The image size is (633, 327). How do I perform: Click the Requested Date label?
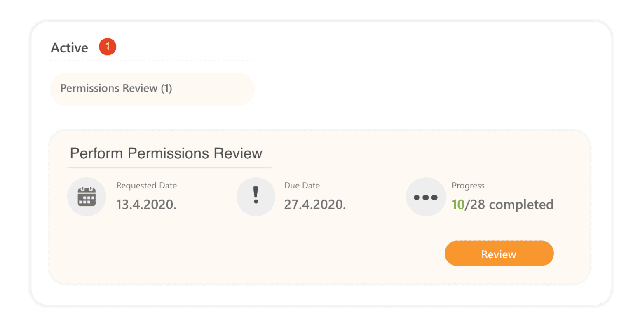[146, 186]
